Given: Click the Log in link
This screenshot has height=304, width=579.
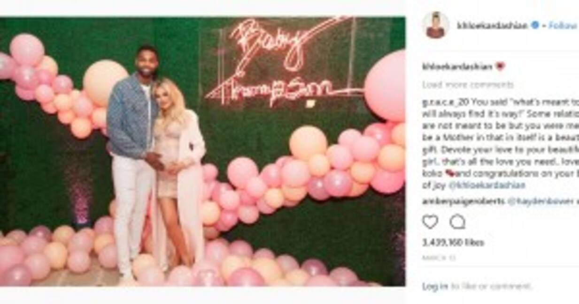Looking at the screenshot, I should tap(435, 286).
